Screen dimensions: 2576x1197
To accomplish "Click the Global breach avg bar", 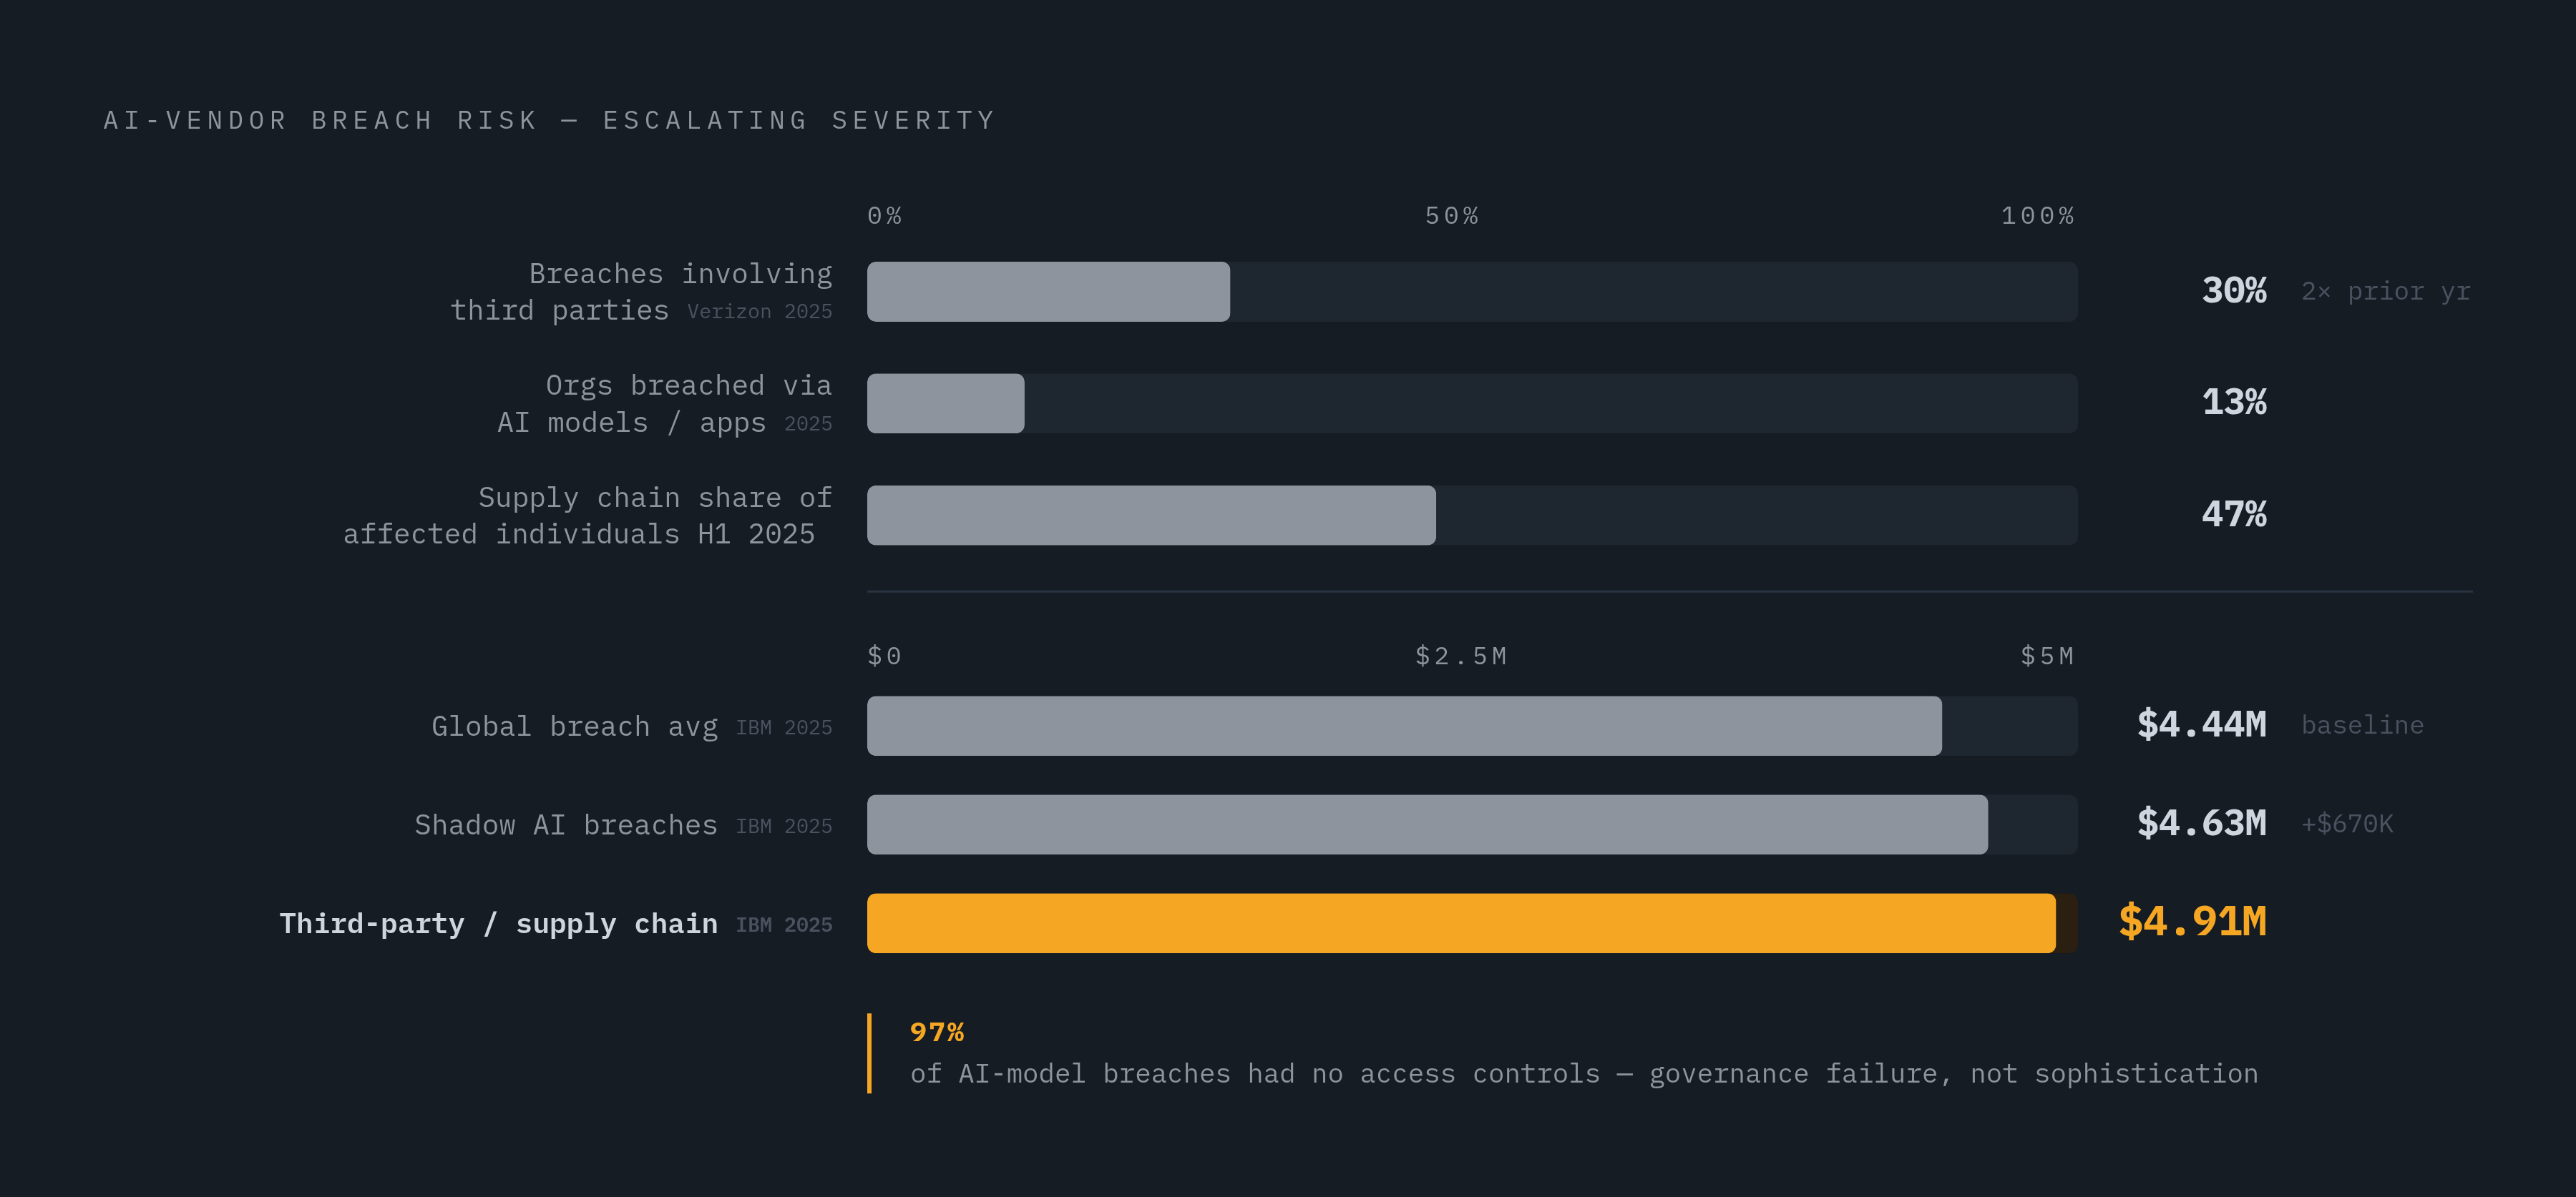I will click(1404, 726).
